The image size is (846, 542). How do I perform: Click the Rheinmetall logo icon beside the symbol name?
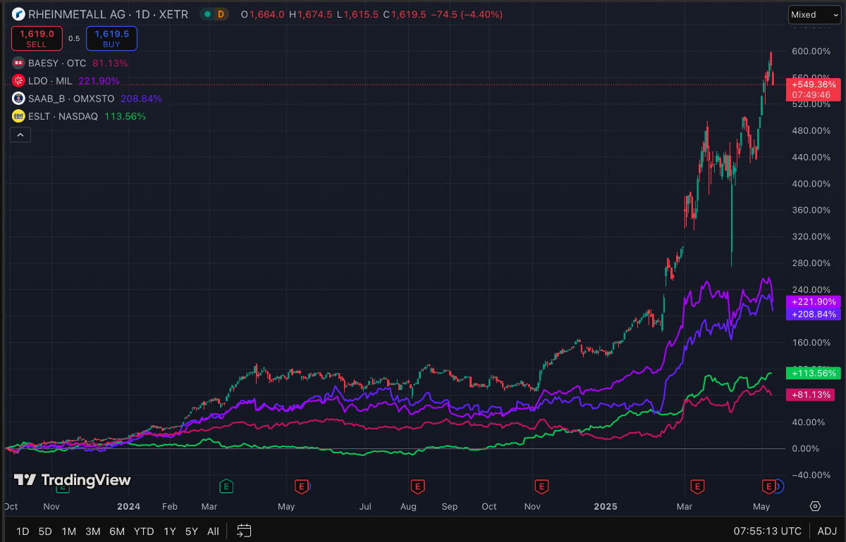[18, 14]
